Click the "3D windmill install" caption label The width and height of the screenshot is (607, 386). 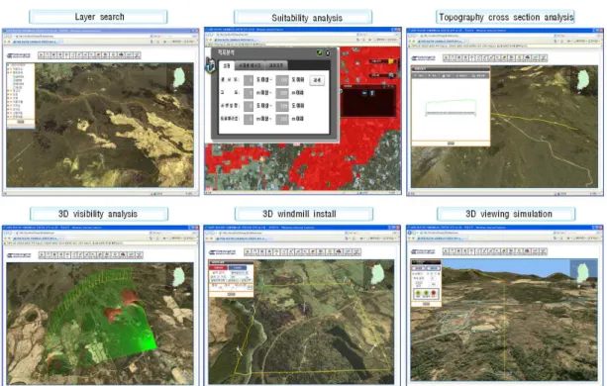pos(299,214)
